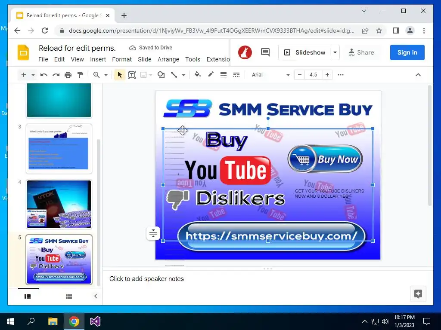Hide the menus with up chevron
Viewport: 441px width, 330px height.
click(418, 75)
